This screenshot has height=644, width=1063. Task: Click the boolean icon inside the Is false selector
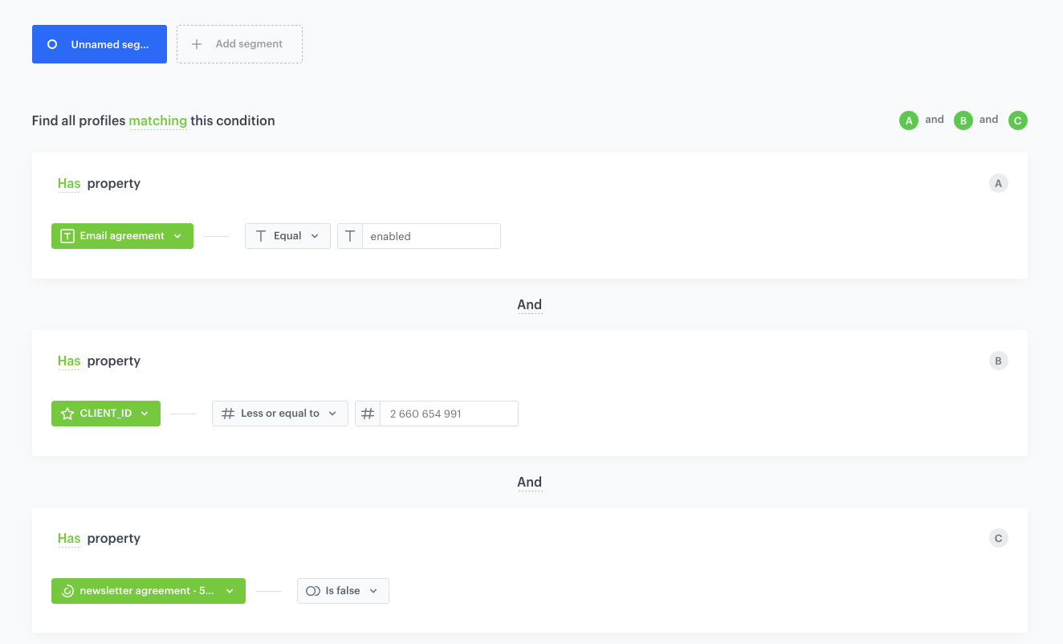coord(313,590)
